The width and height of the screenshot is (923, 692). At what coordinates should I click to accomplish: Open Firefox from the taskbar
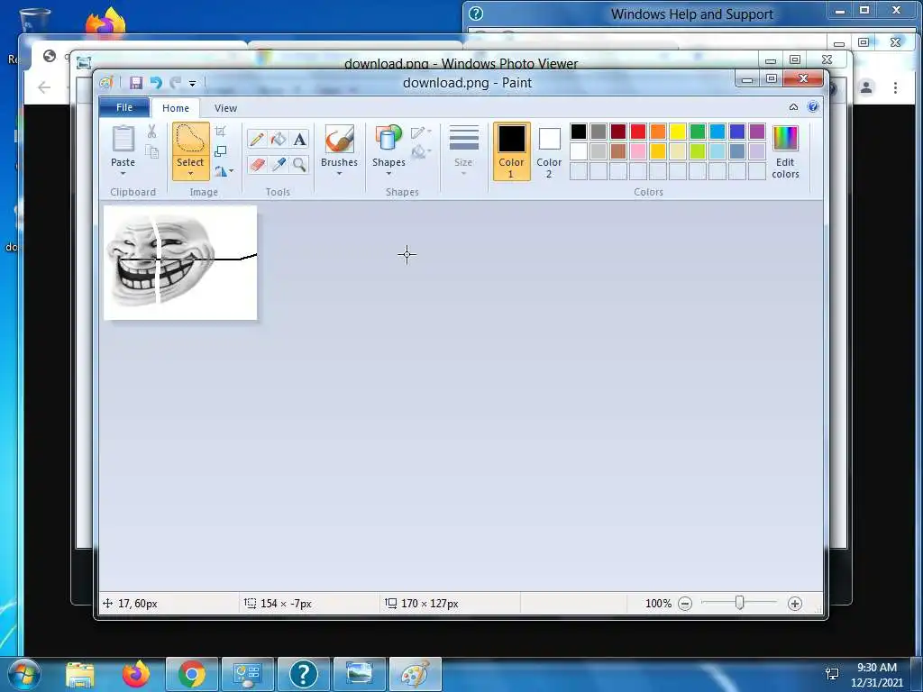(136, 674)
